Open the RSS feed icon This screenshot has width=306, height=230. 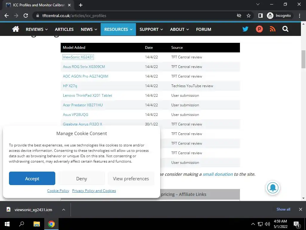[273, 29]
